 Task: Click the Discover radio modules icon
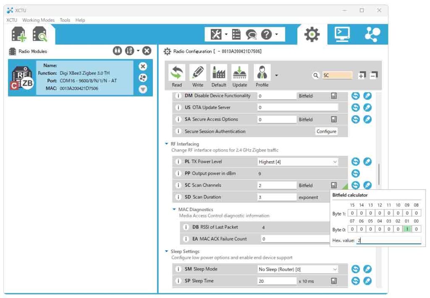(x=40, y=35)
